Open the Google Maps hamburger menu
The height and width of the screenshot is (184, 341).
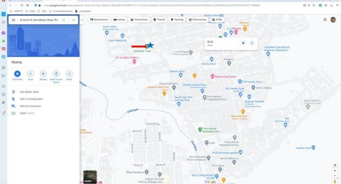click(13, 20)
